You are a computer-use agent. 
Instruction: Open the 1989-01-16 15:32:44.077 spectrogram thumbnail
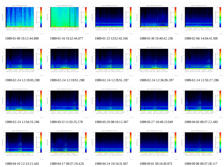67,19
